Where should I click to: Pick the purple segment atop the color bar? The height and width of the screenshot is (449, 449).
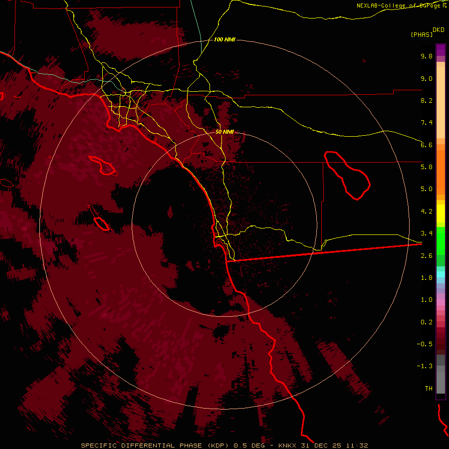click(x=441, y=50)
